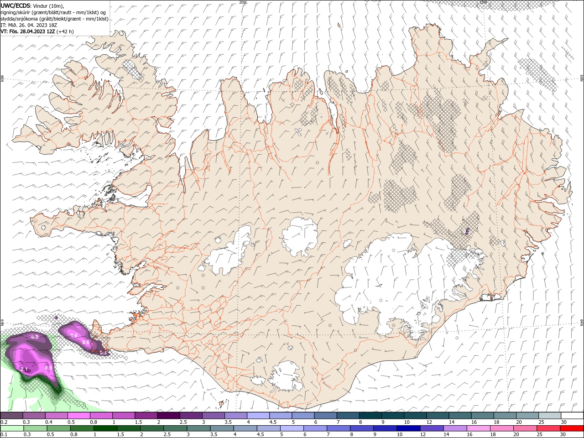Click the 2.1 precipitation value on the map
Image resolution: width=584 pixels, height=438 pixels.
pyautogui.click(x=24, y=369)
